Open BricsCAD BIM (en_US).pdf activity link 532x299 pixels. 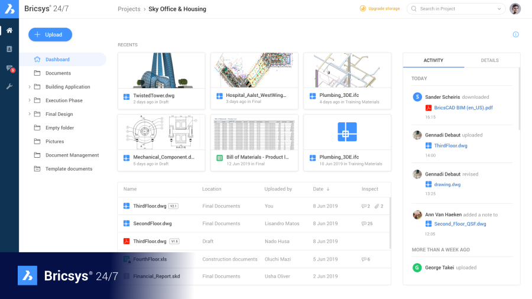463,108
